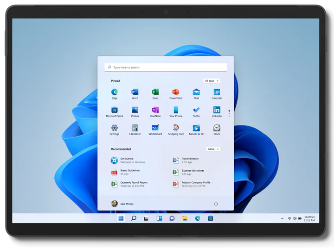The image size is (334, 248).
Task: Open Microsoft Store from the taskbar
Action: pos(211,218)
